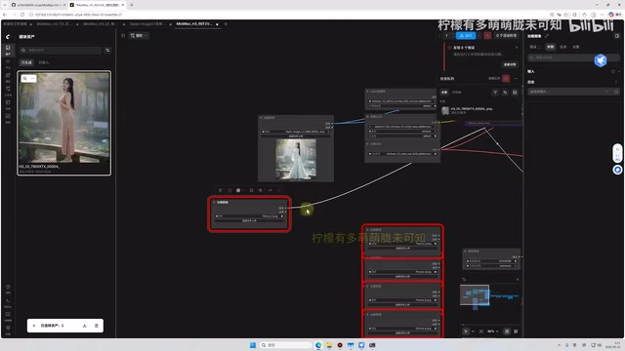This screenshot has height=351, width=625.
Task: Open the select-mode dropdown arrow in the bottom toolbar
Action: pyautogui.click(x=473, y=331)
